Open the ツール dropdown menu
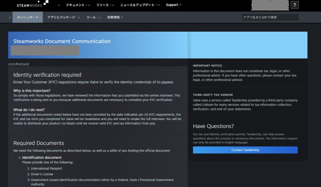This screenshot has height=187, width=321. (x=93, y=17)
